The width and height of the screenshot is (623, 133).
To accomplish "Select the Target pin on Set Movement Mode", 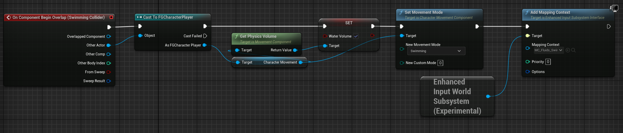I will click(x=402, y=36).
